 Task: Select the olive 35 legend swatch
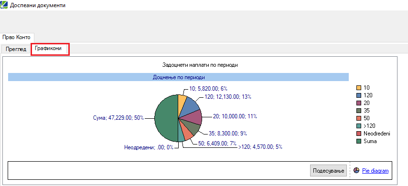tap(359, 111)
